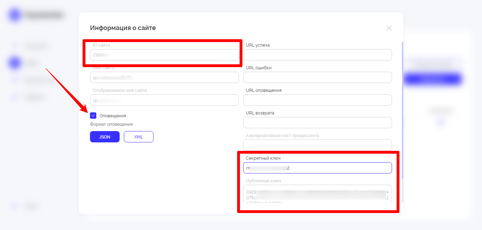Viewport: 482px width, 230px height.
Task: Select the Альтернативный хост процессинга field
Action: tap(317, 145)
